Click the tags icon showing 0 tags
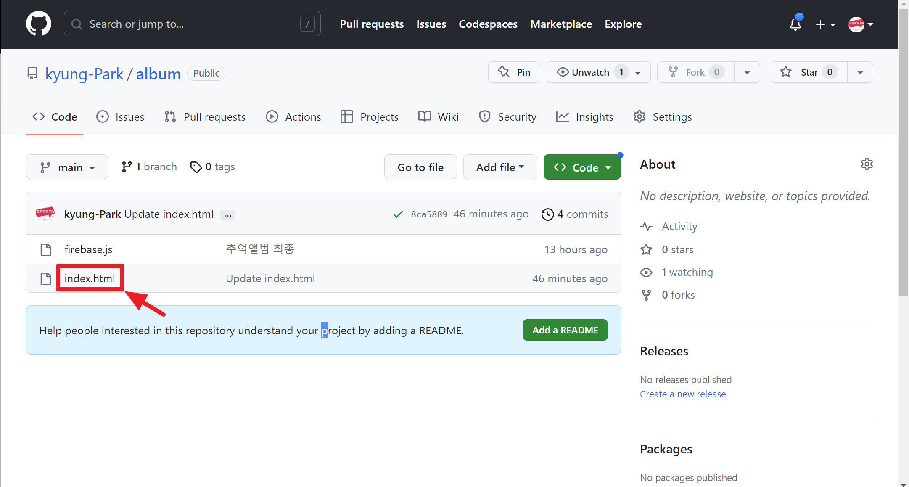The image size is (909, 487). point(196,167)
